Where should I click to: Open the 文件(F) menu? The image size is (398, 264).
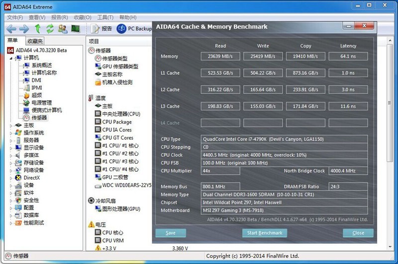click(15, 17)
